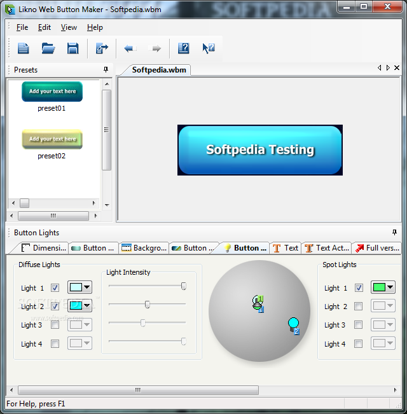Open Diffuse Light 4 color dropdown
The height and width of the screenshot is (414, 407).
click(79, 343)
